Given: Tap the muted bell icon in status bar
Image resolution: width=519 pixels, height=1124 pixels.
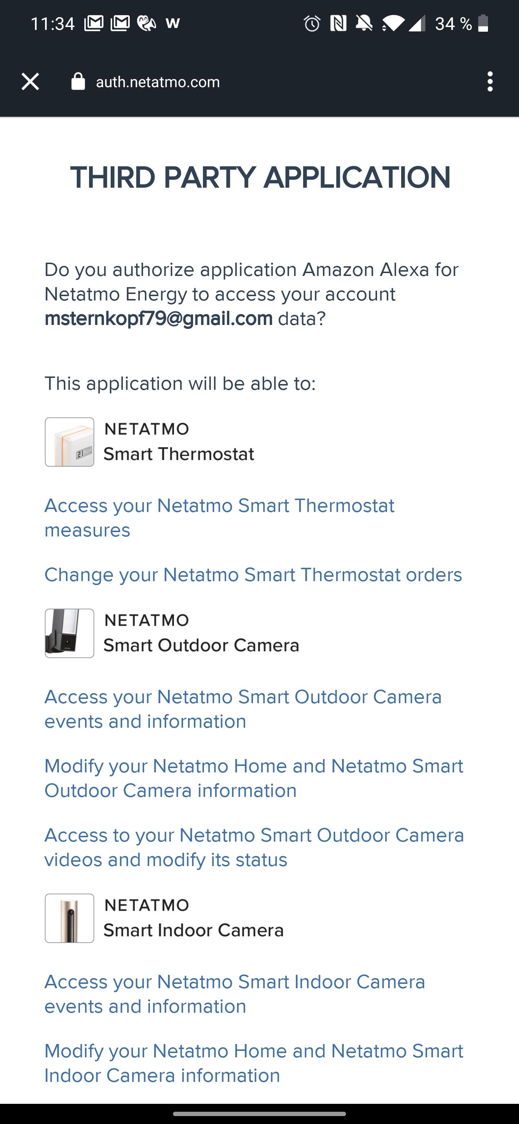Looking at the screenshot, I should coord(364,23).
